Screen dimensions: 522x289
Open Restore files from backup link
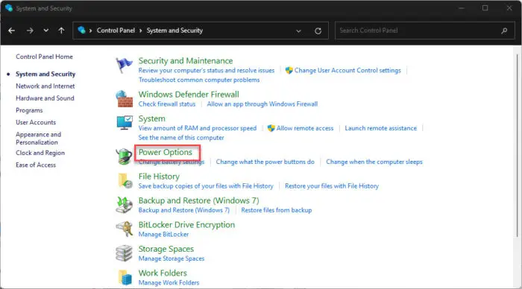point(277,210)
